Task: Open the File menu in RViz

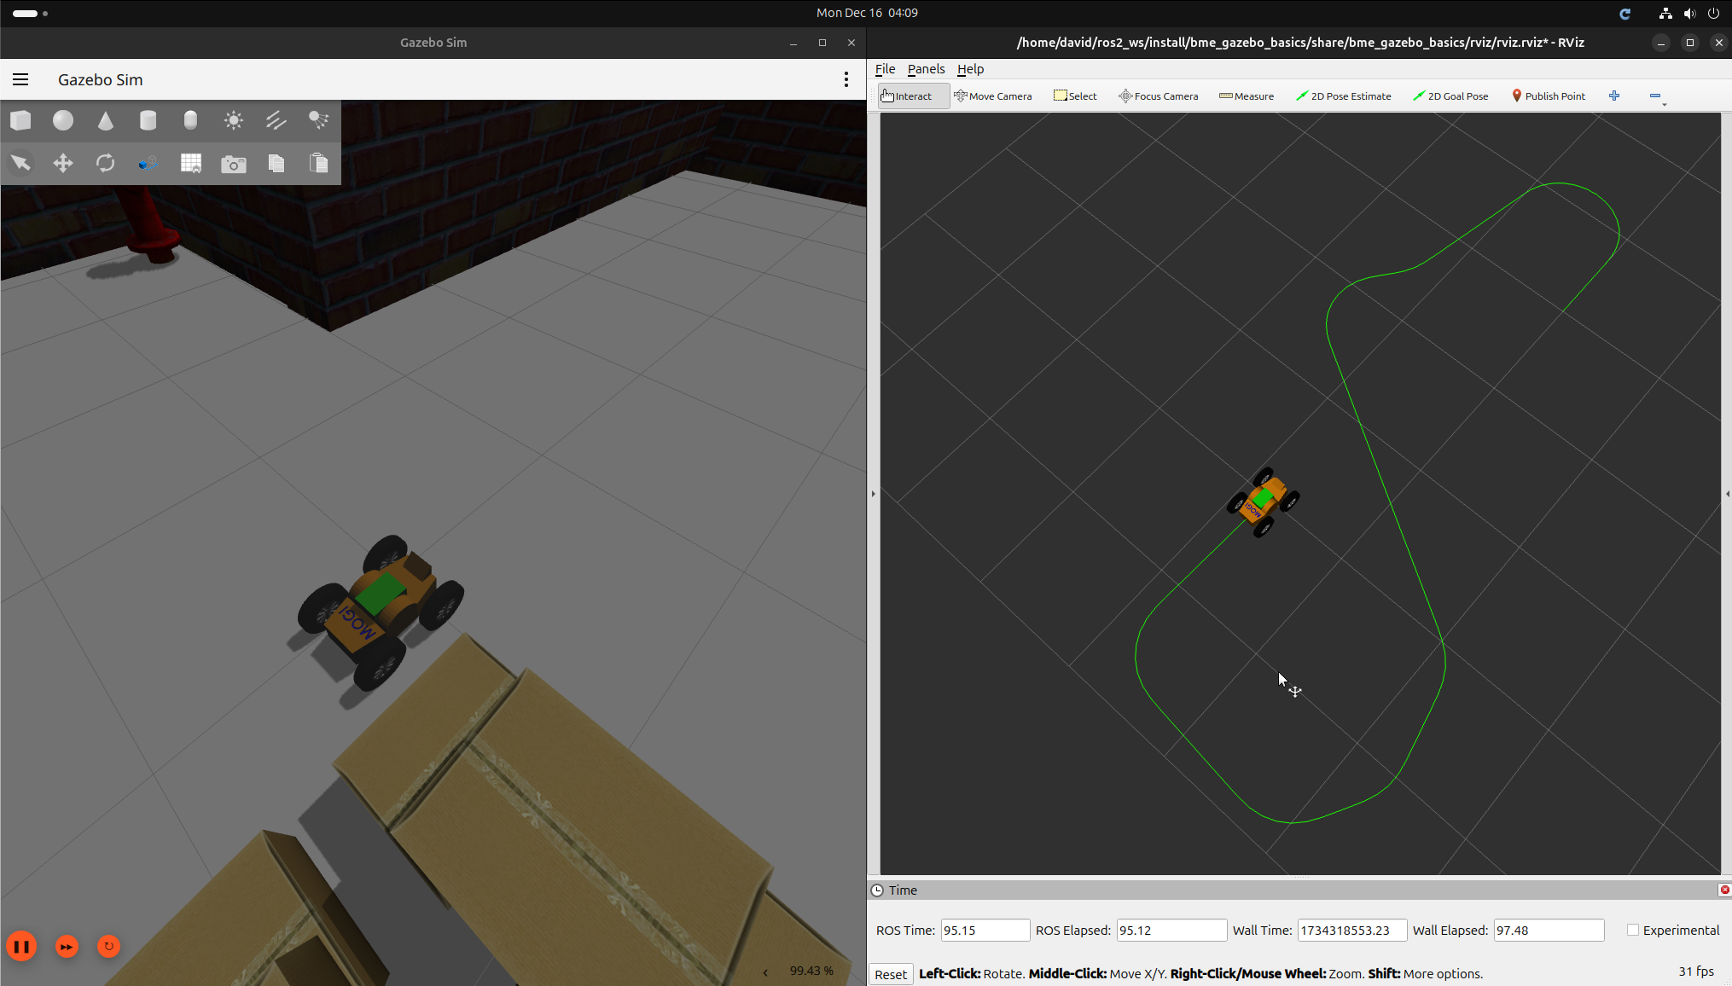Action: click(885, 69)
